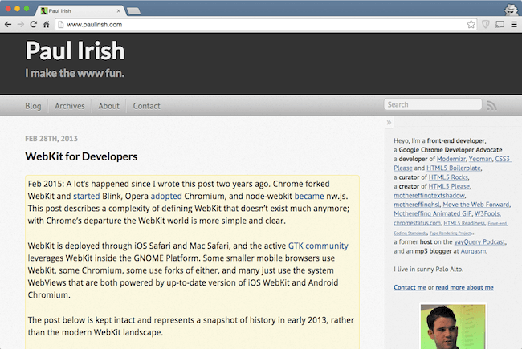Screen dimensions: 522x349
Task: Open the HTML5 Boilerplate link
Action: pyautogui.click(x=454, y=168)
